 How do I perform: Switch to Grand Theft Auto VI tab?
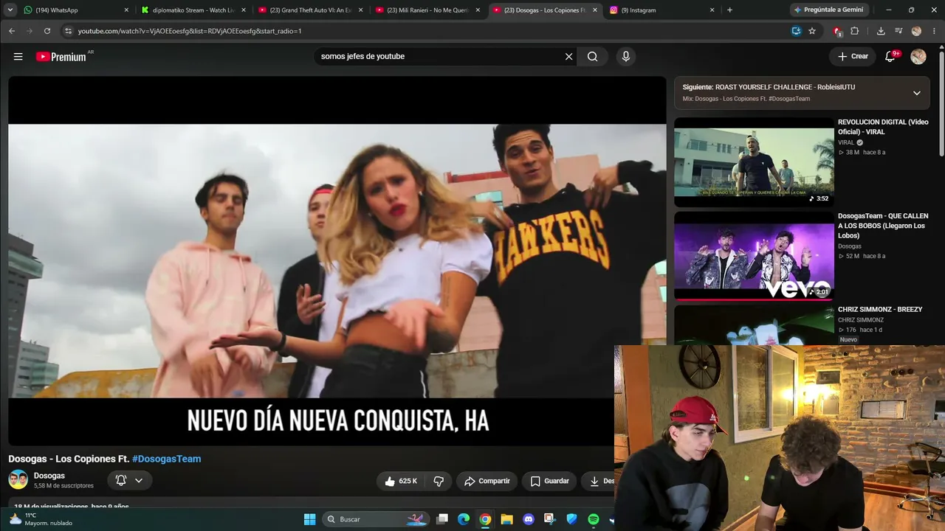(x=310, y=10)
